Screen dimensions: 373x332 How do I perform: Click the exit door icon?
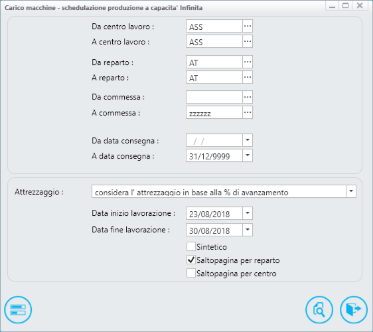click(354, 310)
